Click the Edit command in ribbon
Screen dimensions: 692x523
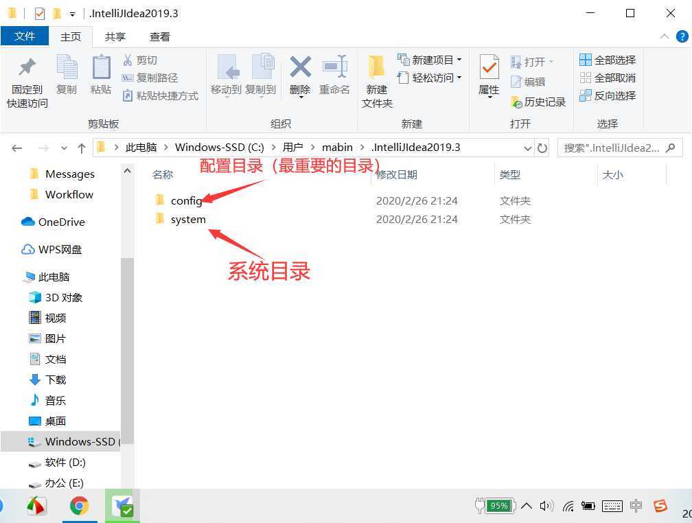point(528,82)
